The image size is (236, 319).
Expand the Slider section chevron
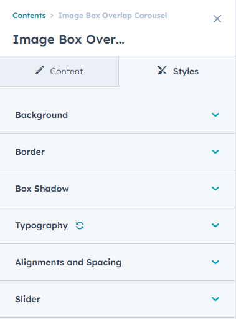(215, 299)
